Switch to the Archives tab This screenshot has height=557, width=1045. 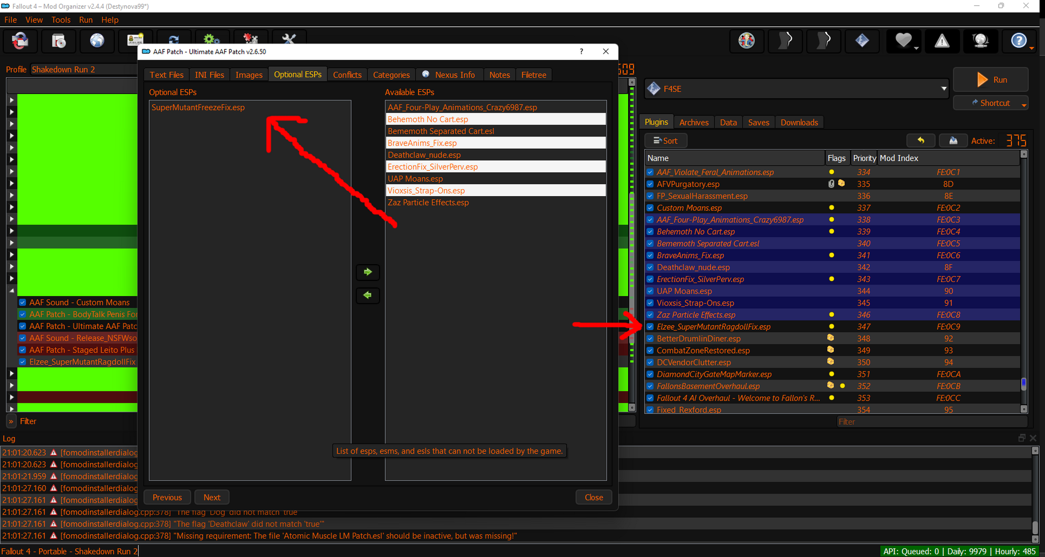694,123
